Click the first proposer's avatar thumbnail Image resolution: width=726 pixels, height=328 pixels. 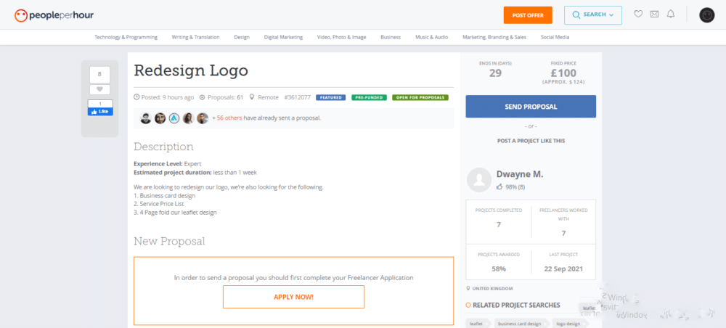pos(145,118)
